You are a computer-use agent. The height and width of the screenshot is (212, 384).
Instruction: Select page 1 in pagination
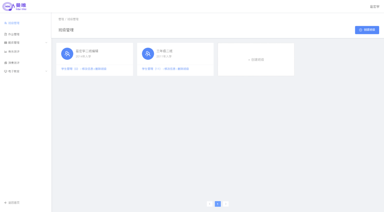pos(218,204)
